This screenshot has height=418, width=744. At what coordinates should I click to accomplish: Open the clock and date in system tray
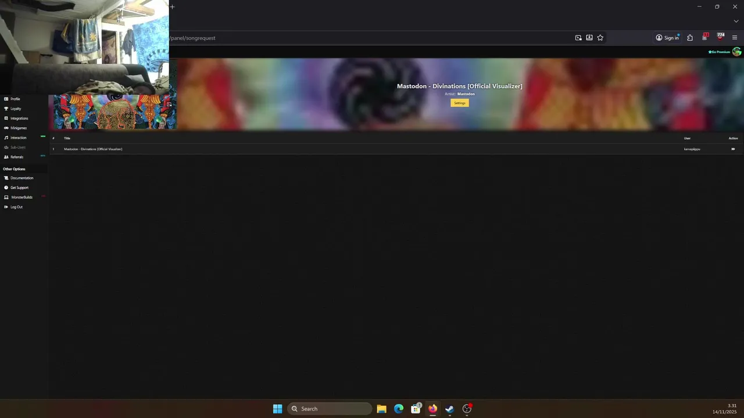pyautogui.click(x=725, y=409)
